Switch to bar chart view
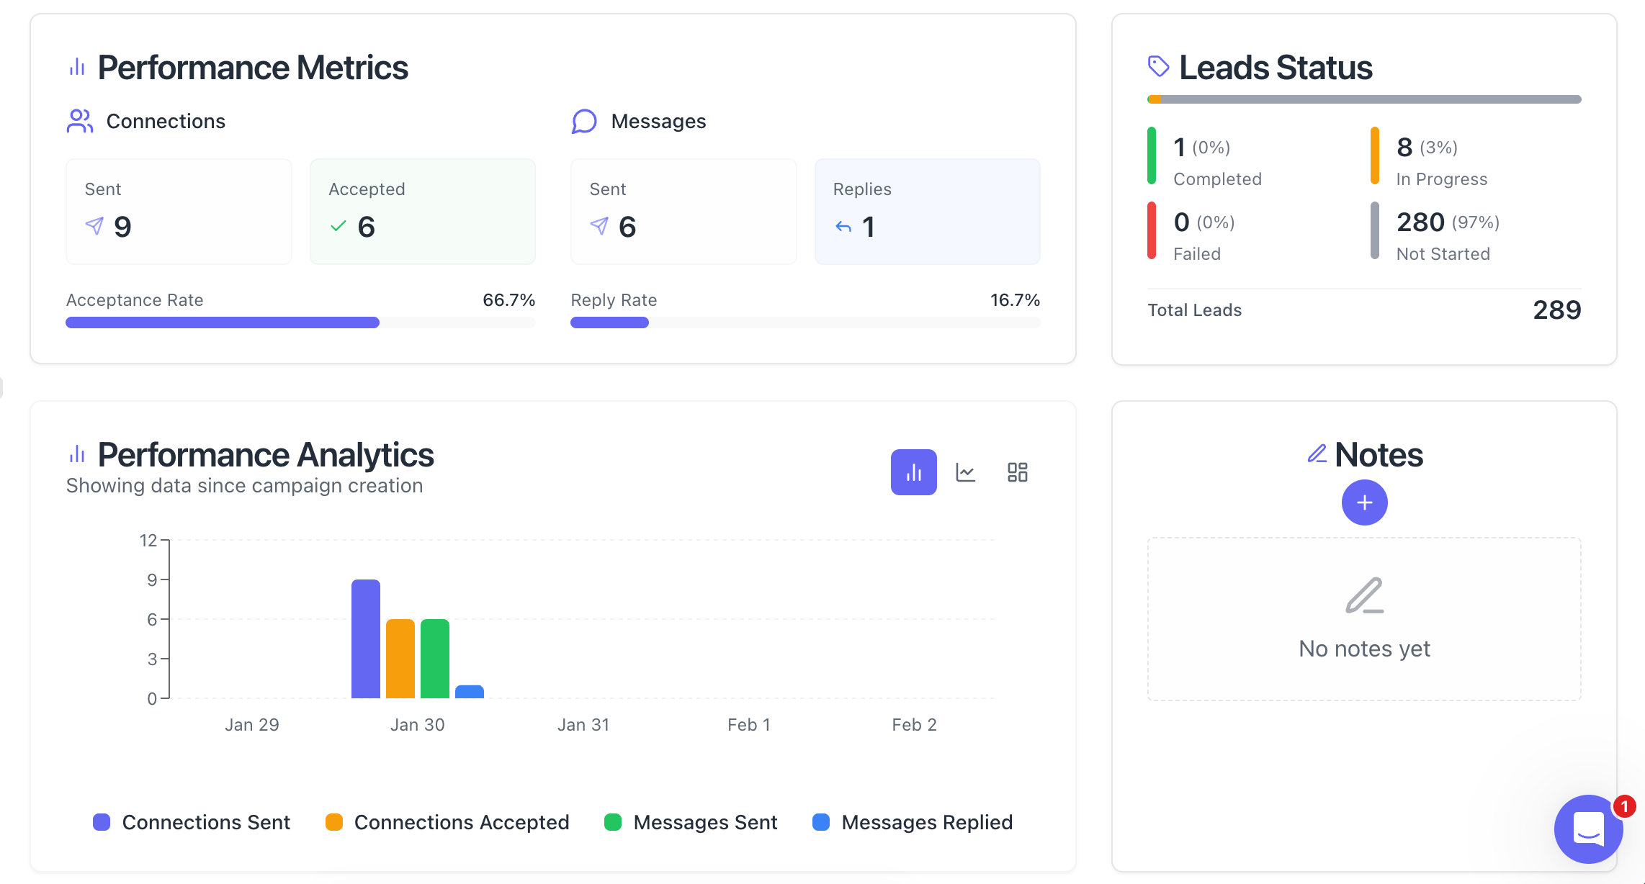 click(x=913, y=472)
